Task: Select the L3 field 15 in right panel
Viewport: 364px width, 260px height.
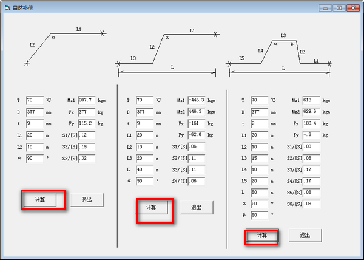Action: tap(260, 159)
